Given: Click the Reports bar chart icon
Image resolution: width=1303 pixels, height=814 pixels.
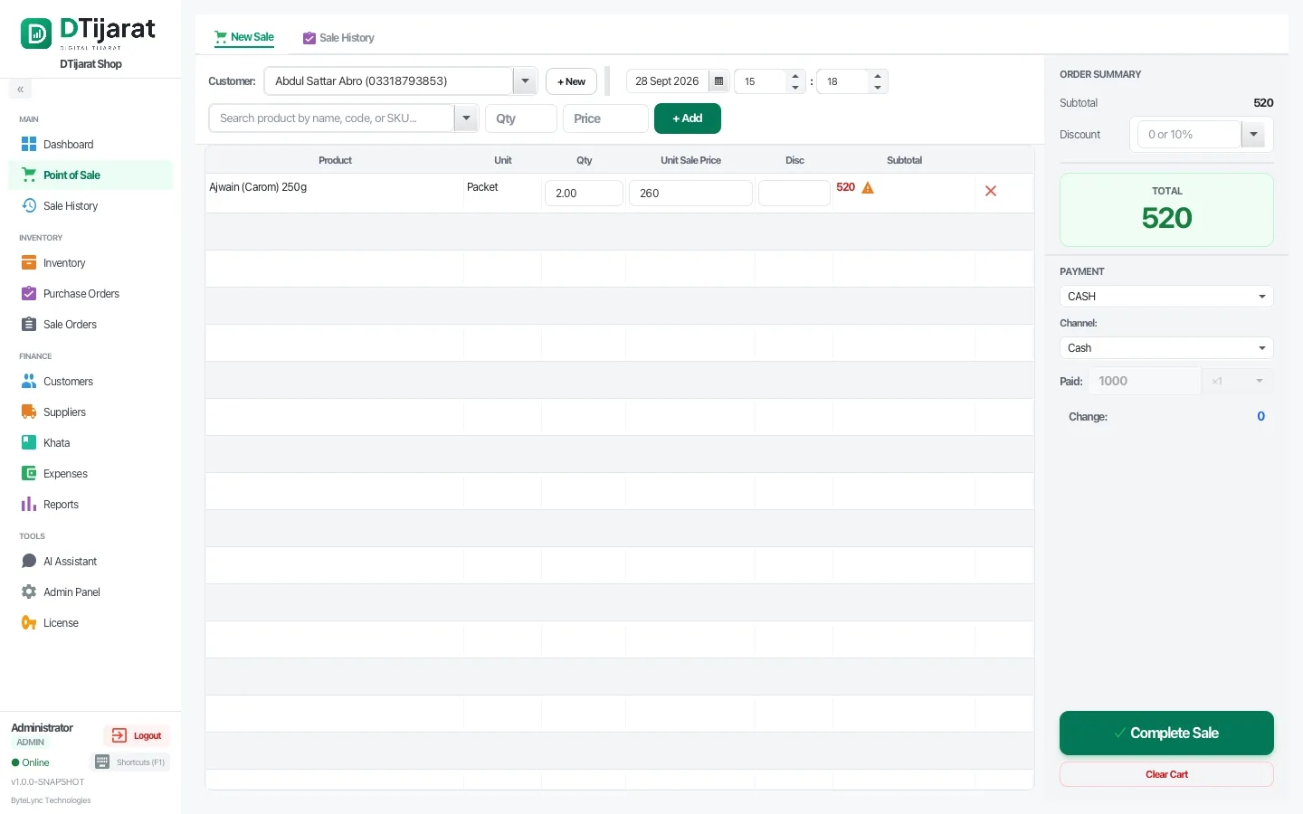Looking at the screenshot, I should (29, 504).
